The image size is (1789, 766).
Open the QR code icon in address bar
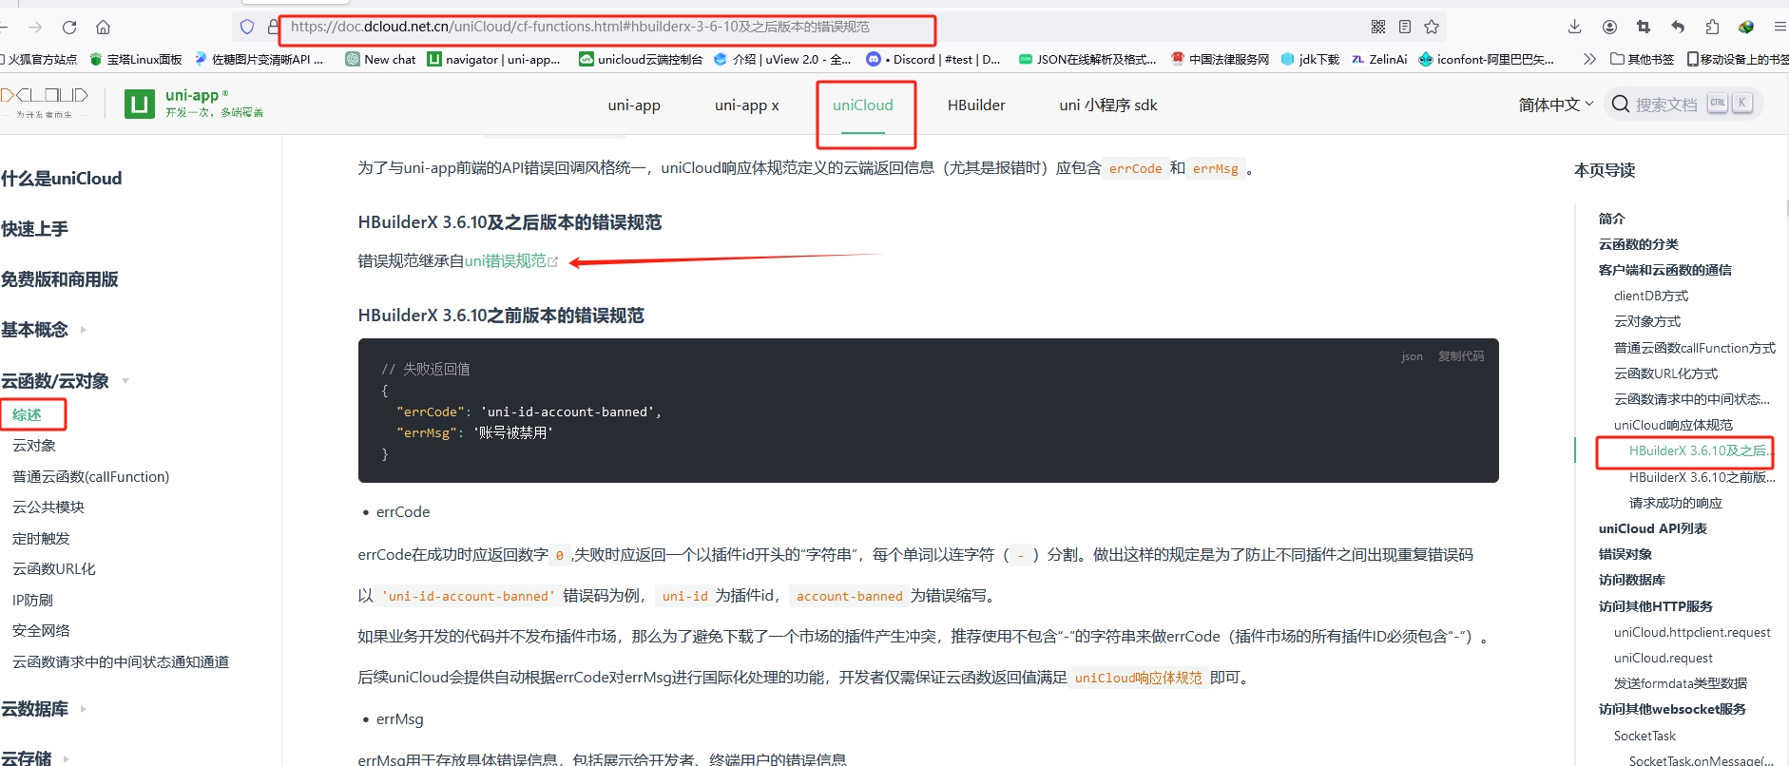point(1378,27)
